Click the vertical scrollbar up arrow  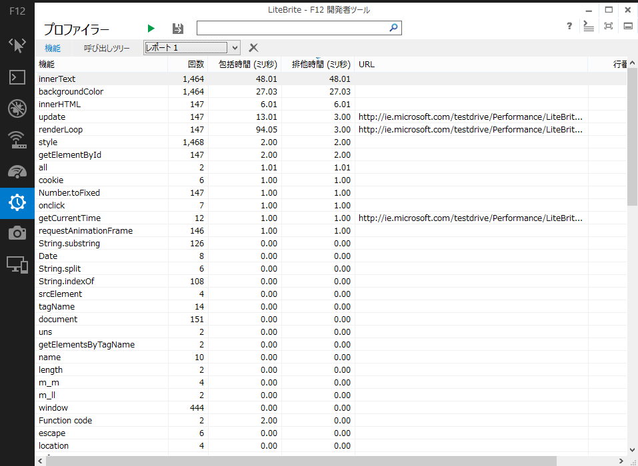(633, 63)
